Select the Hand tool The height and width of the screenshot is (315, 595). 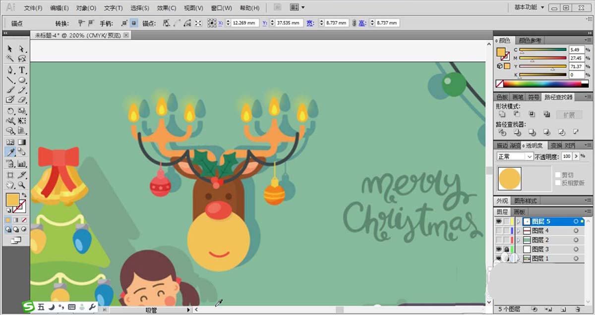(10, 185)
